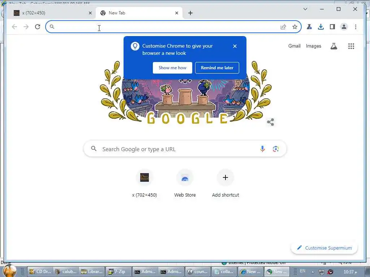Search by image with Lens icon

click(276, 149)
